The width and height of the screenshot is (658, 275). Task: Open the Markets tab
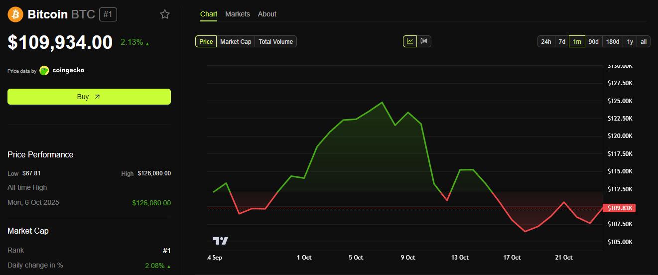tap(238, 14)
